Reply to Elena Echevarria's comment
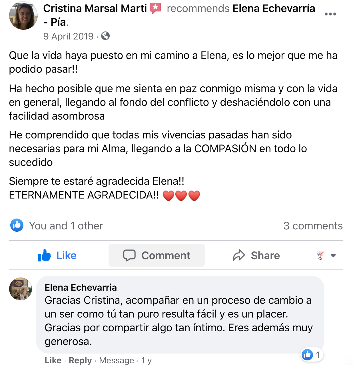This screenshot has height=365, width=353. pyautogui.click(x=80, y=360)
